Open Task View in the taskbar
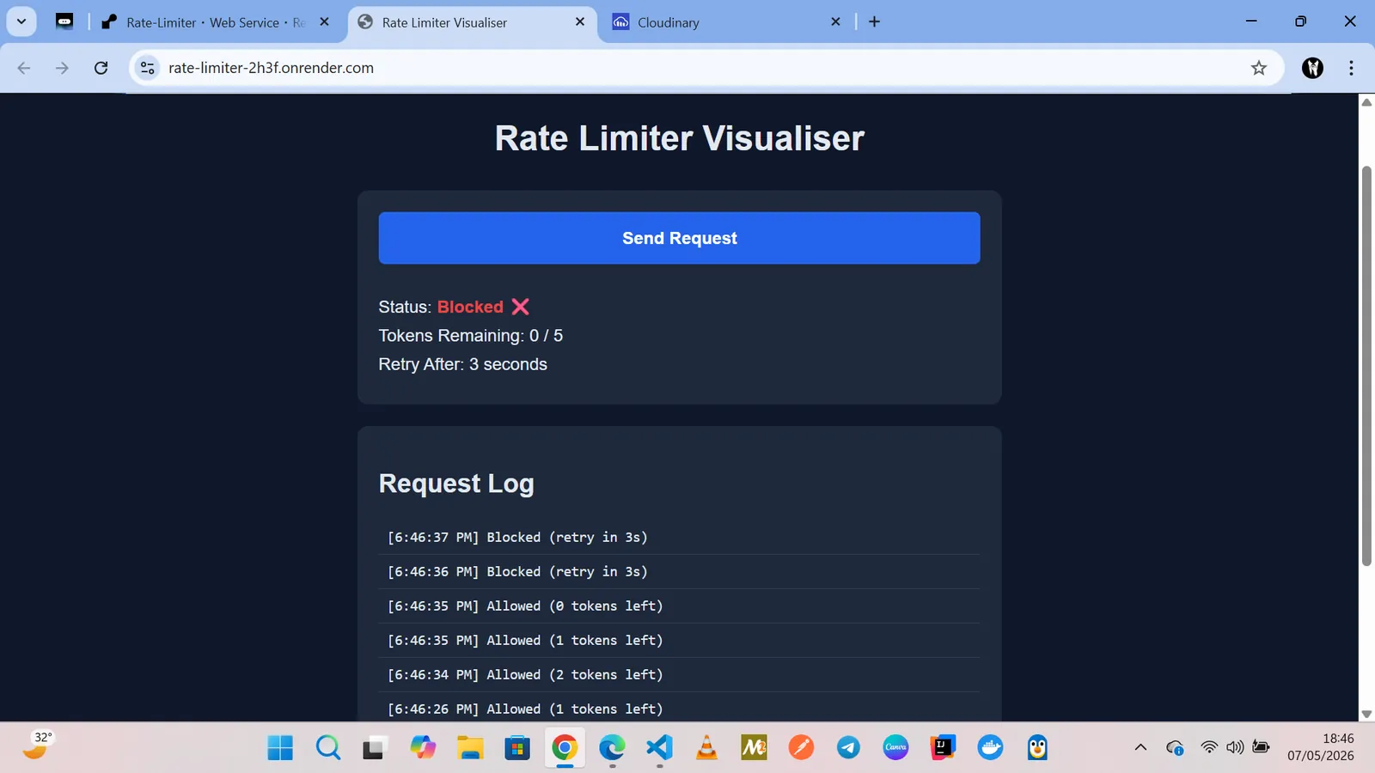 374,748
